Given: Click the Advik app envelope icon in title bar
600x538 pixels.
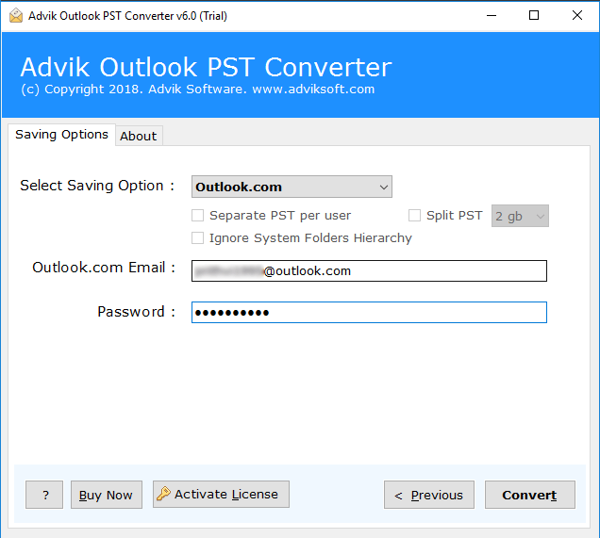Looking at the screenshot, I should pos(16,16).
